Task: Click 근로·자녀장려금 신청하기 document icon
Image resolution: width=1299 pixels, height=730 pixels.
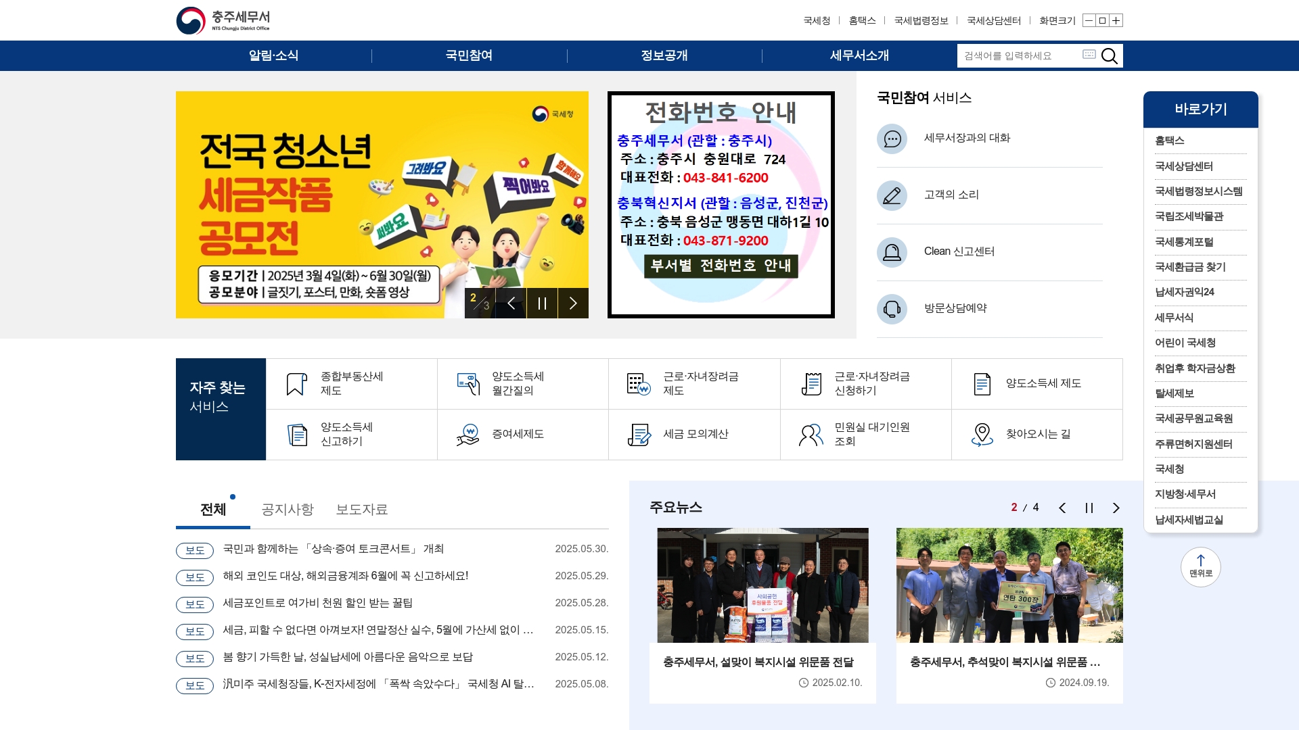Action: (811, 384)
